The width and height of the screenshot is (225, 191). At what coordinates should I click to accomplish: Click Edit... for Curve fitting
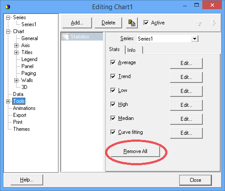point(186,133)
